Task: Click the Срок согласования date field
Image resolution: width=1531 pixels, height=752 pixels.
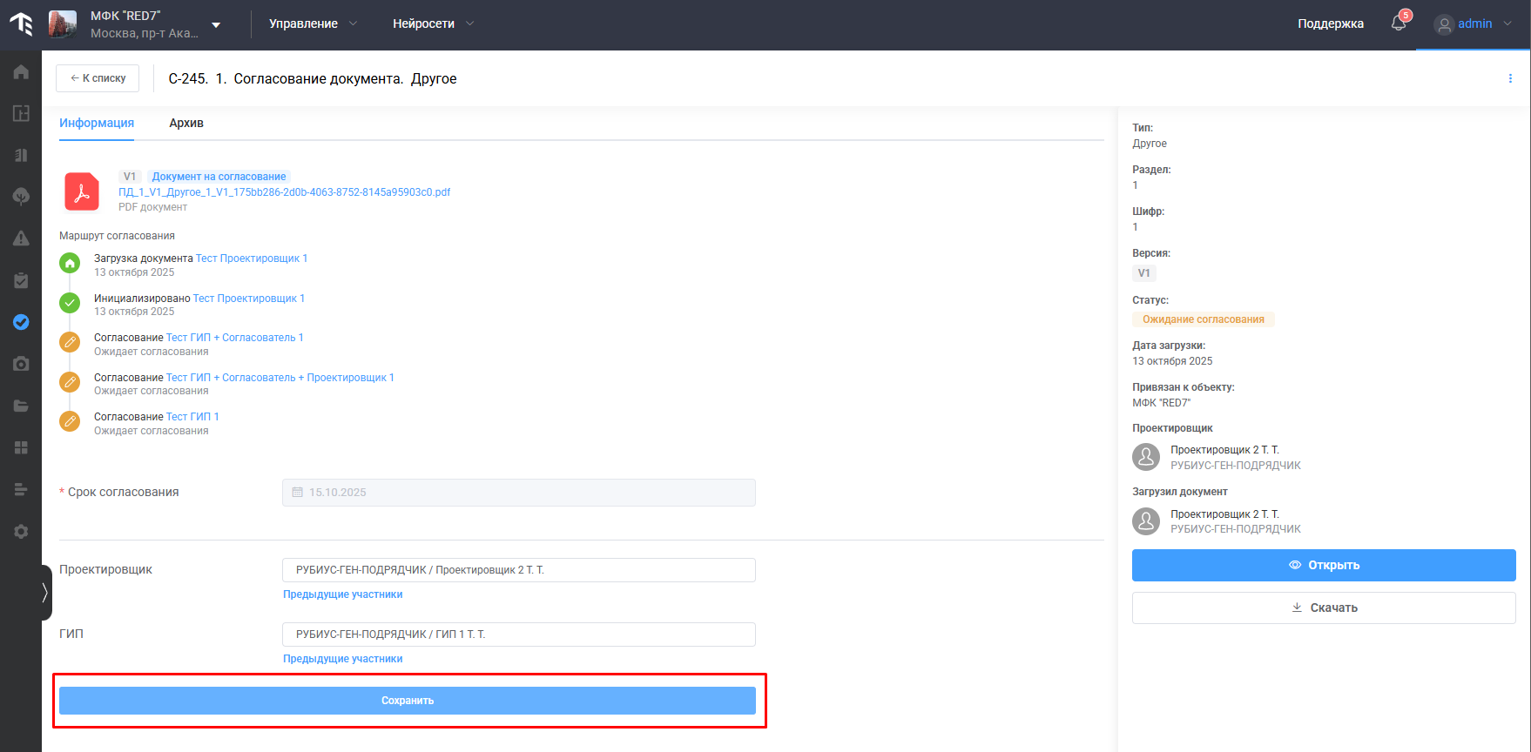Action: [x=518, y=493]
